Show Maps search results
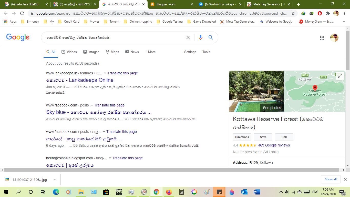The width and height of the screenshot is (350, 197). [x=112, y=52]
